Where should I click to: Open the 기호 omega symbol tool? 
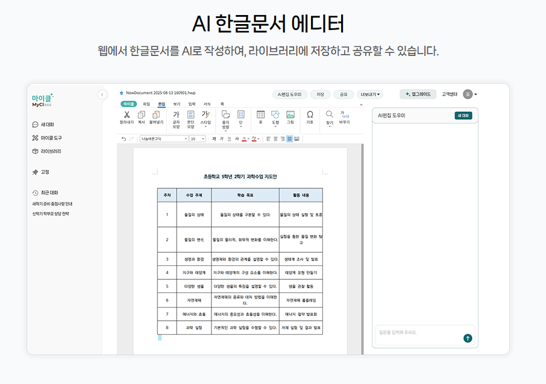[x=310, y=115]
